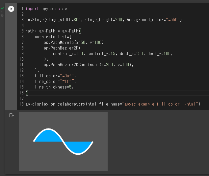Click the line_color="#fff" line

[x=55, y=82]
